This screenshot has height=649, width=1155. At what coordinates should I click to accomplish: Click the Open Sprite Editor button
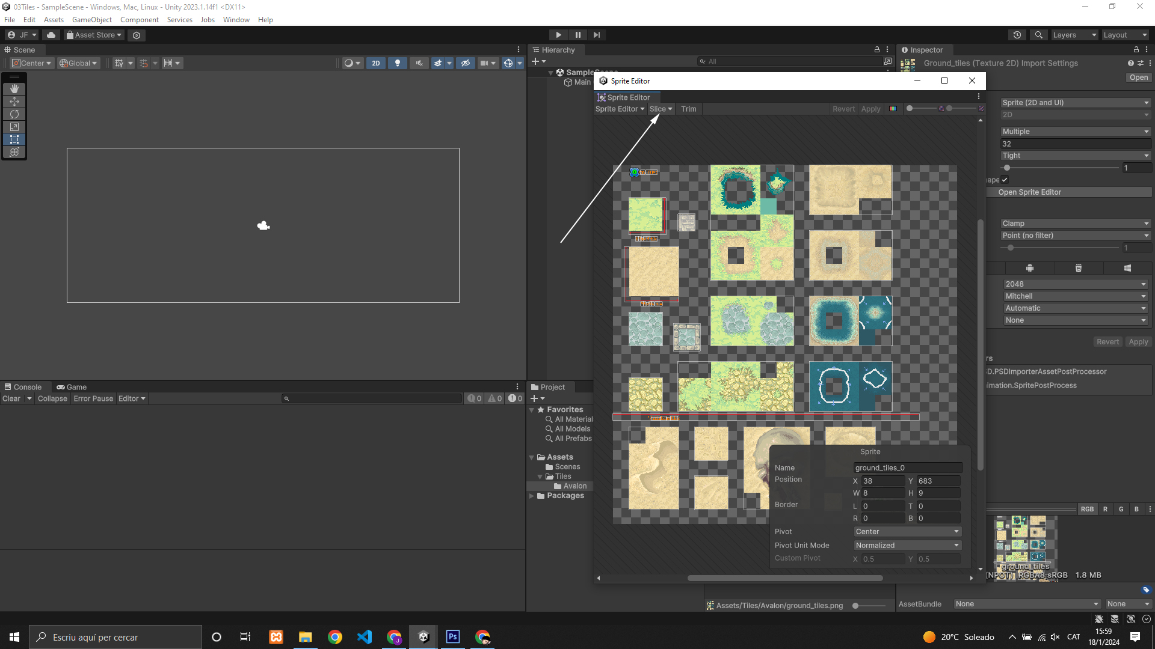(1029, 192)
